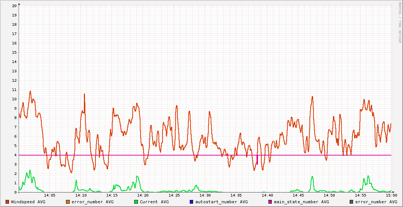The width and height of the screenshot is (403, 207).
Task: Click the 10 value on the Y-axis
Action: (x=14, y=99)
